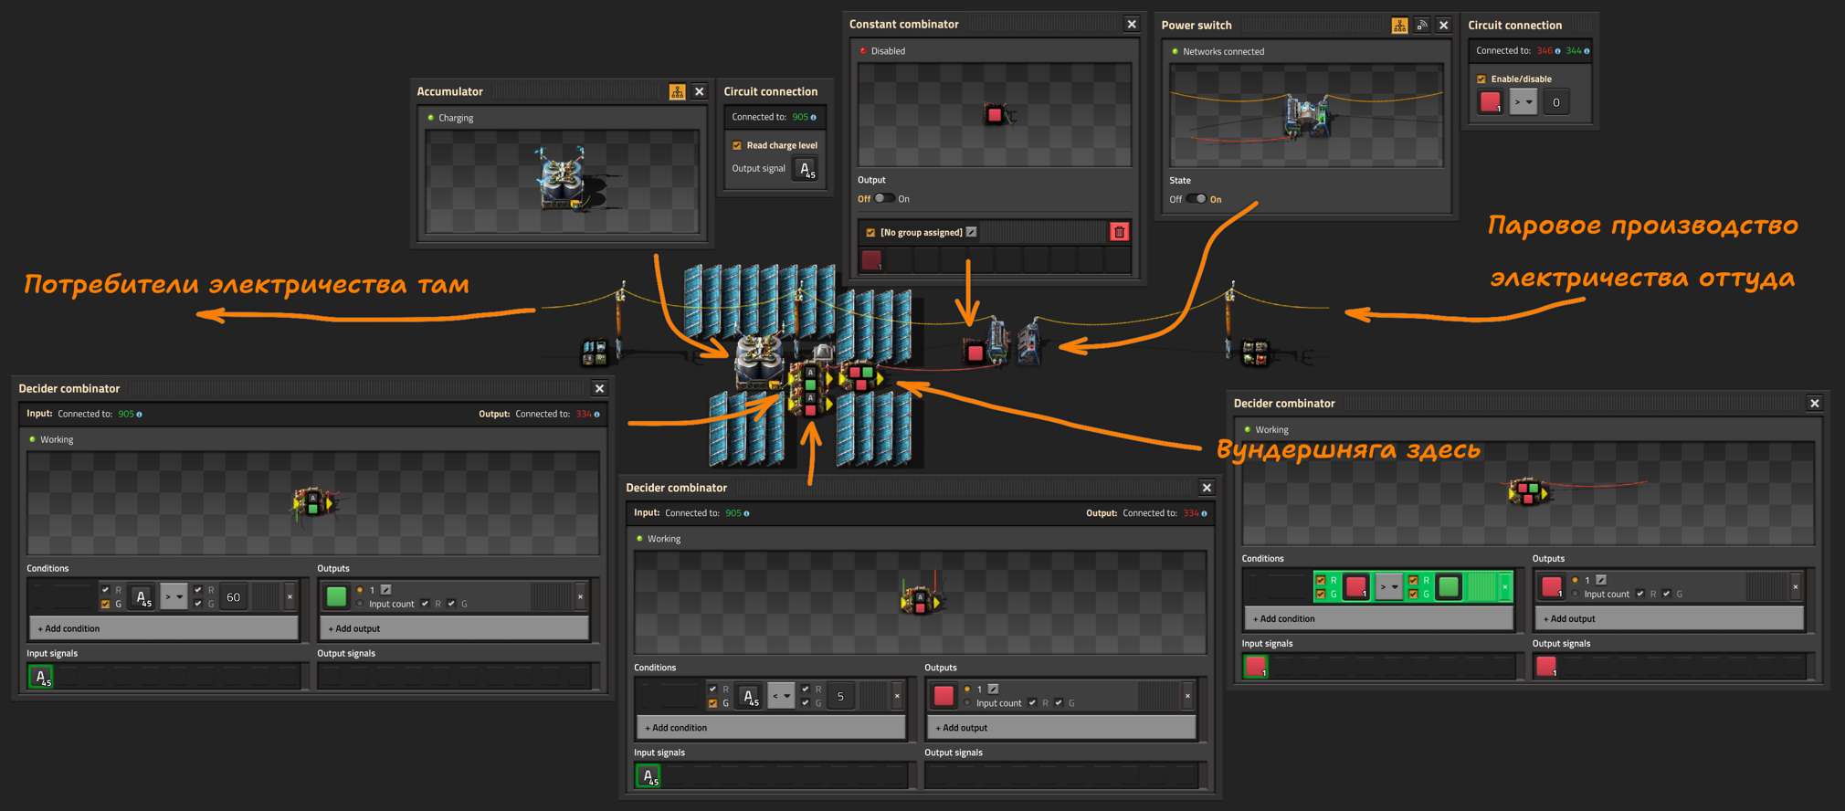Click power switch entity preview thumbnail
Viewport: 1845px width, 811px height.
coord(1307,115)
